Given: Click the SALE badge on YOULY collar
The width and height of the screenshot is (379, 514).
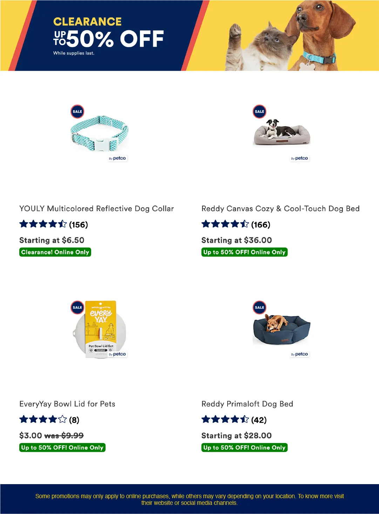Looking at the screenshot, I should pyautogui.click(x=77, y=112).
